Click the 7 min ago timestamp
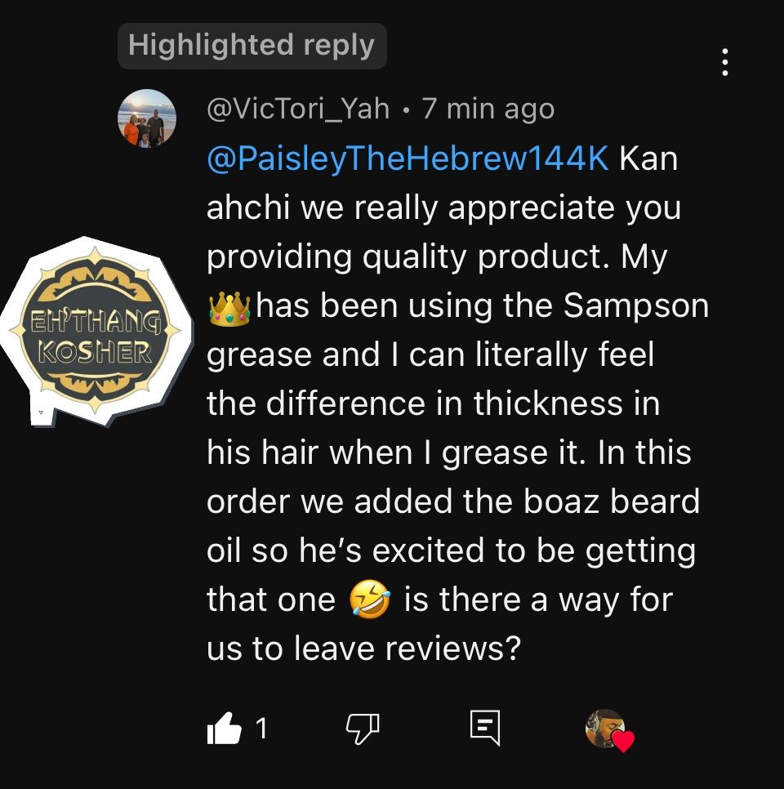This screenshot has height=789, width=784. pyautogui.click(x=488, y=108)
